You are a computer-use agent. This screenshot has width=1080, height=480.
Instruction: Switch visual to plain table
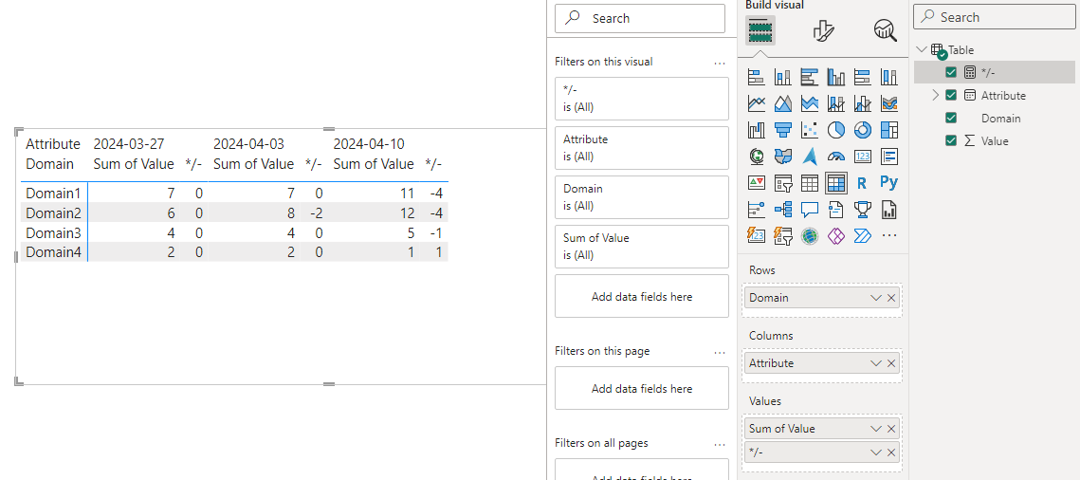[810, 182]
